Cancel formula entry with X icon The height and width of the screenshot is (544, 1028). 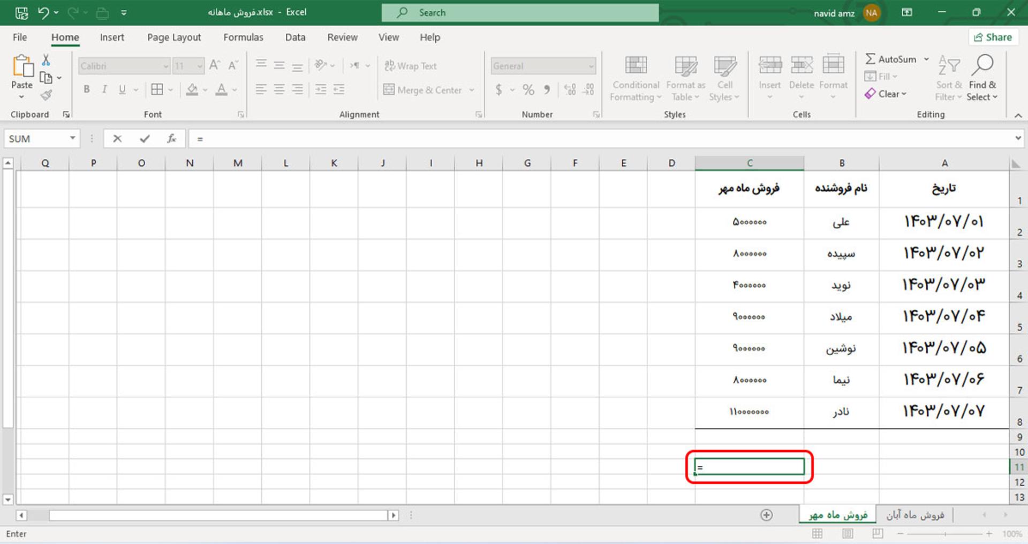pyautogui.click(x=117, y=139)
